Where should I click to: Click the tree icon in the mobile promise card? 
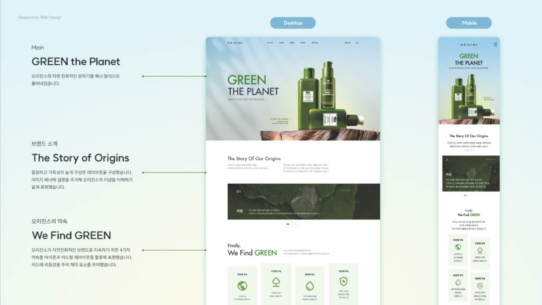tap(480, 250)
